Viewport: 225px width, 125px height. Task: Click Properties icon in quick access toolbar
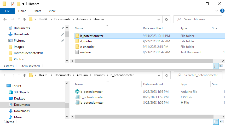tap(13, 4)
